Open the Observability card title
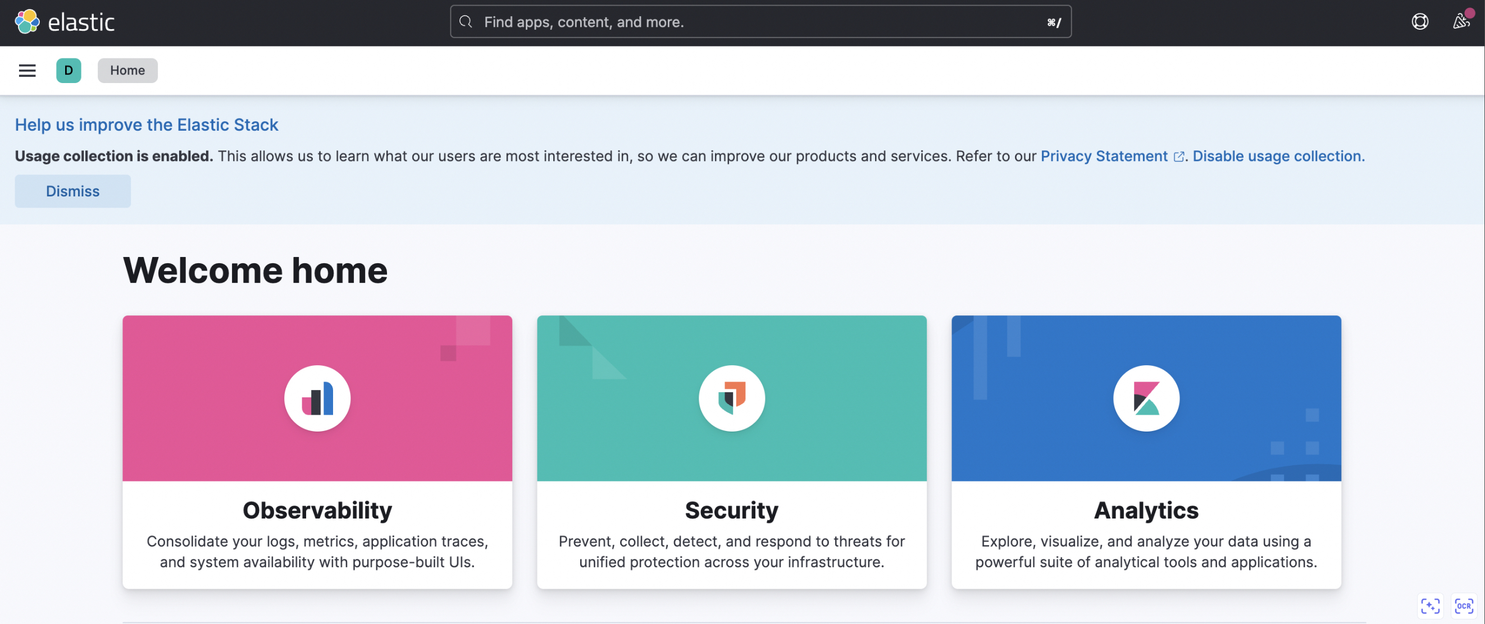 tap(318, 510)
